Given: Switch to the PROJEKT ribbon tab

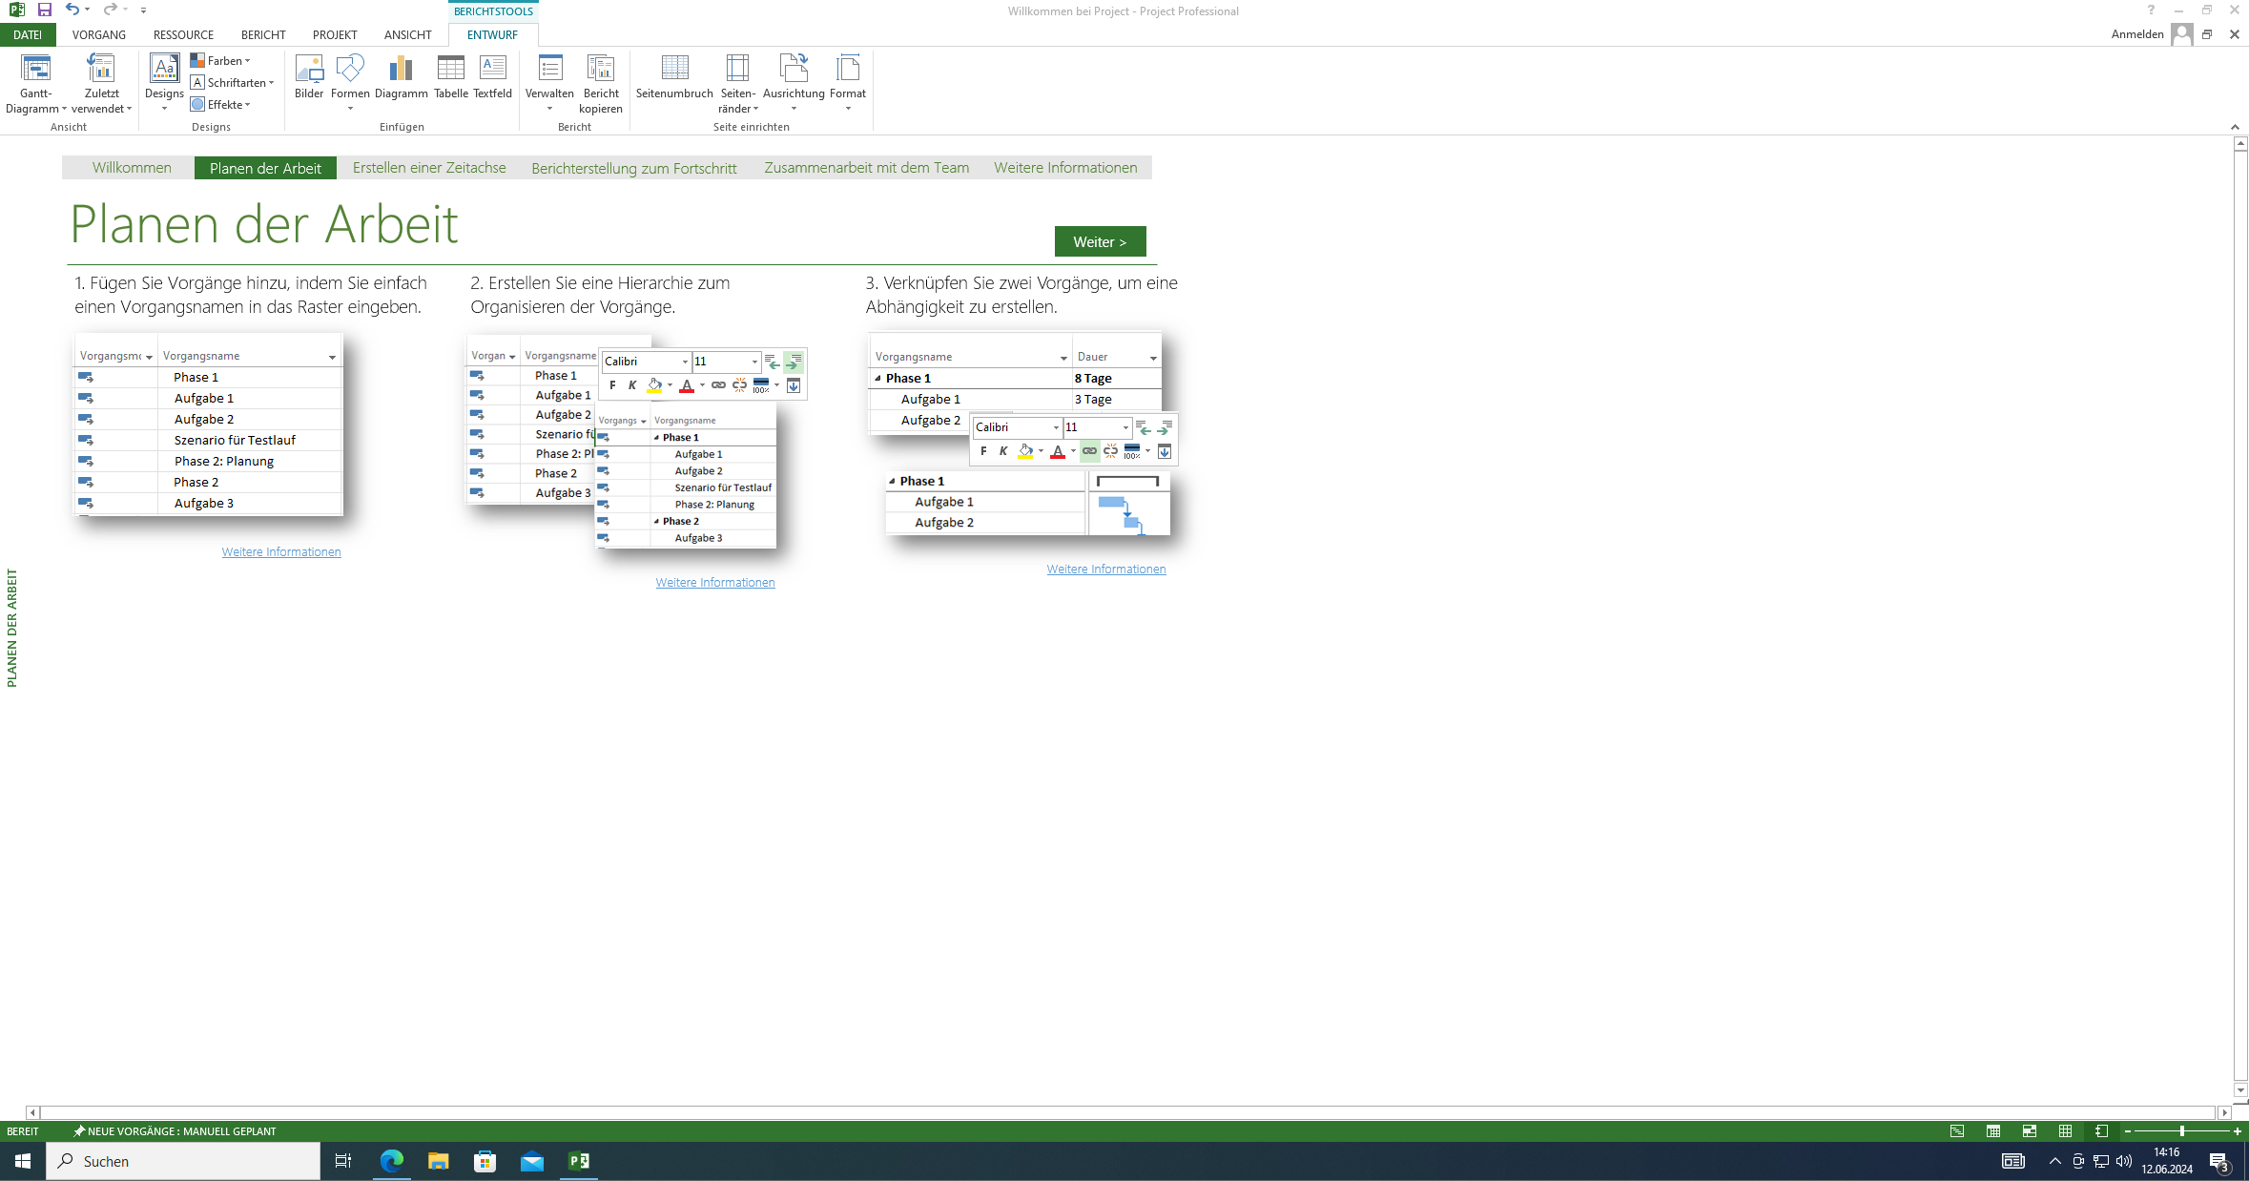Looking at the screenshot, I should (335, 35).
